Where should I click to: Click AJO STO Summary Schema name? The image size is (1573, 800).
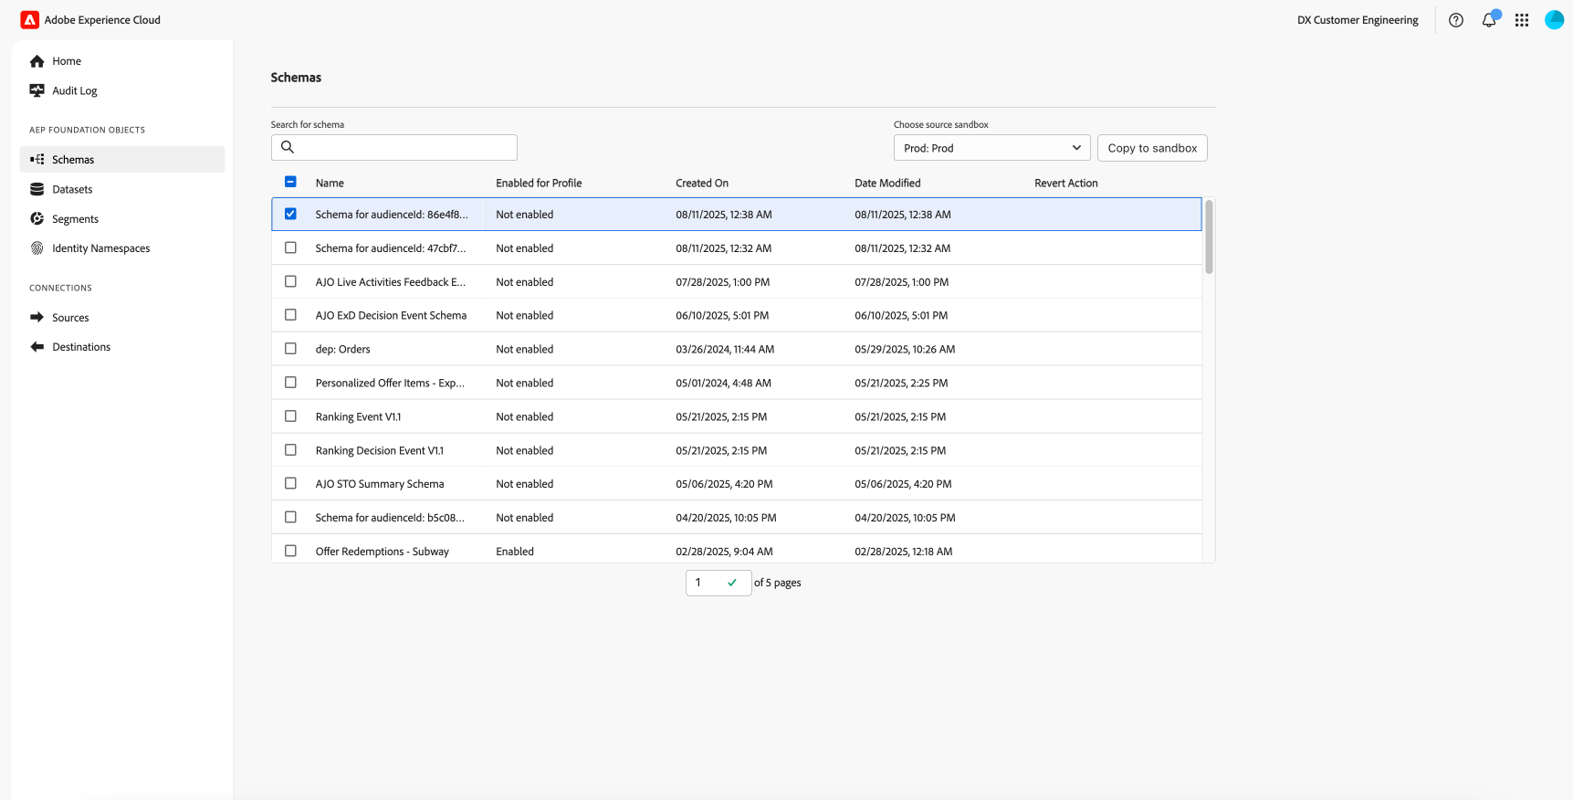[x=380, y=484]
